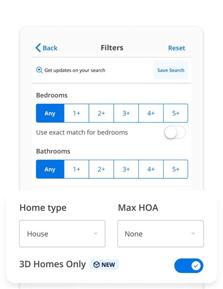Screen dimensions: 223x289
Task: Select 2+ under Bathrooms
Action: click(x=101, y=169)
